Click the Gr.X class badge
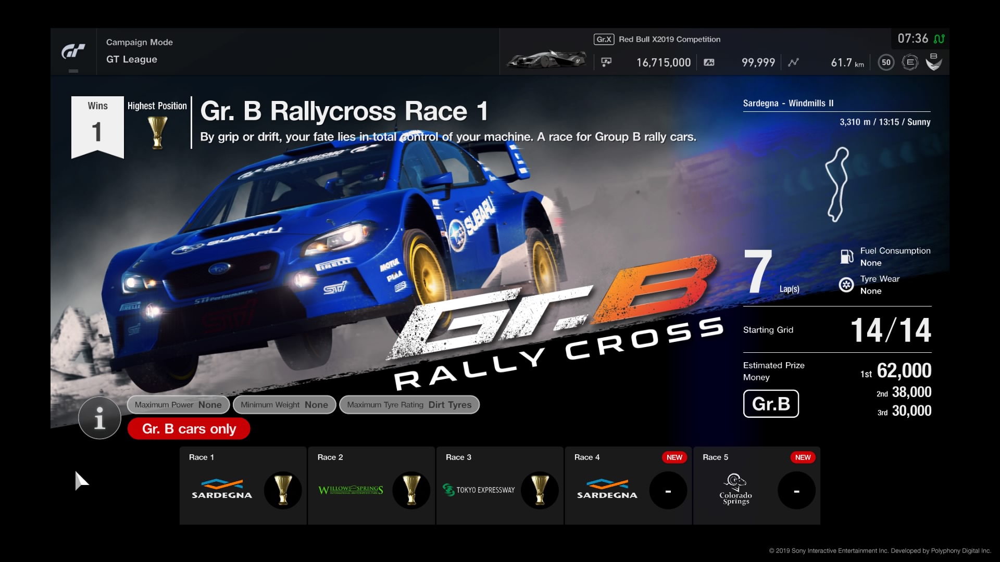The height and width of the screenshot is (562, 1000). [604, 39]
